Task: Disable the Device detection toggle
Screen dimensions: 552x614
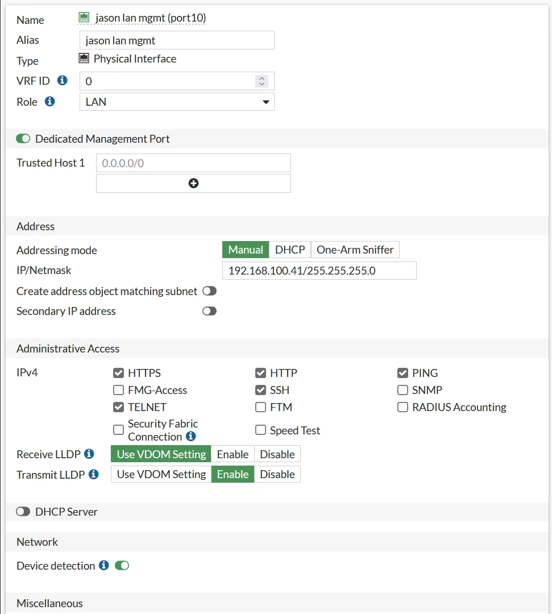Action: point(122,566)
